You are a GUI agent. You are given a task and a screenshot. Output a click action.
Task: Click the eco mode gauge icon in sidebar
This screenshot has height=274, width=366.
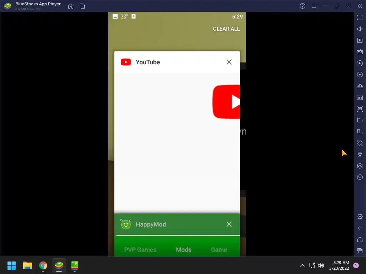pyautogui.click(x=360, y=177)
